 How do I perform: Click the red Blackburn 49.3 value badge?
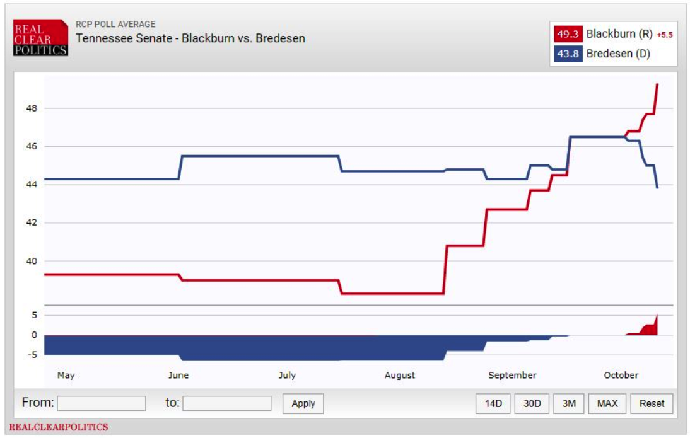pyautogui.click(x=568, y=34)
